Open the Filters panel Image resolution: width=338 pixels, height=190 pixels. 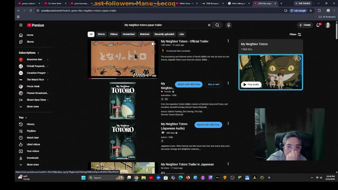point(295,34)
